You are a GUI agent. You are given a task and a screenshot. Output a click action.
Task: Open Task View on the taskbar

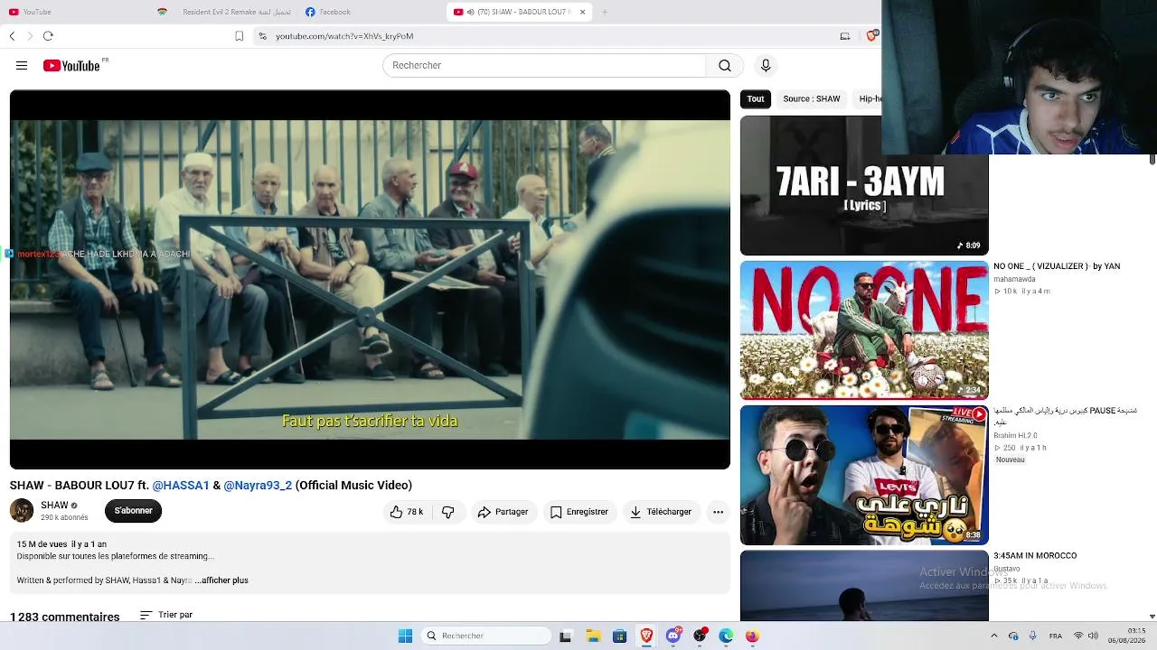click(x=566, y=636)
